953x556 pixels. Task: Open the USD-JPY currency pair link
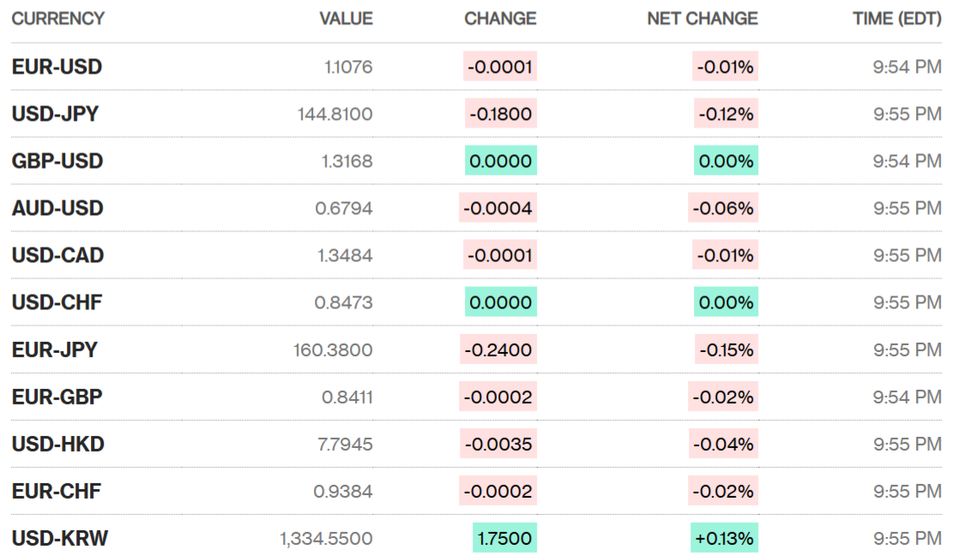pyautogui.click(x=55, y=114)
